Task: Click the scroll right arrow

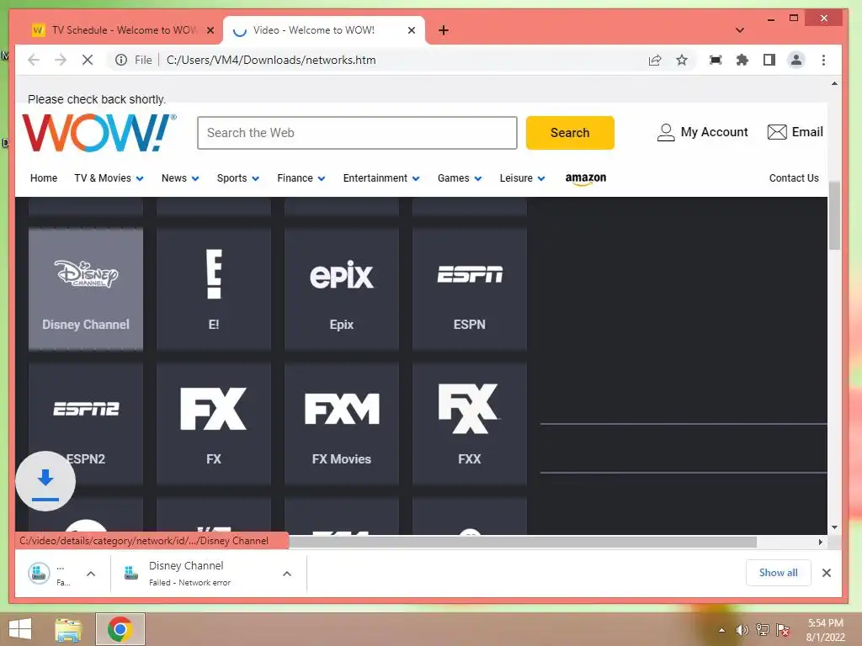Action: click(x=820, y=543)
